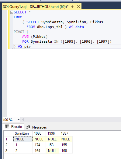This screenshot has width=121, height=159.
Task: Click the NULL cell in row 3
Action: pyautogui.click(x=52, y=151)
